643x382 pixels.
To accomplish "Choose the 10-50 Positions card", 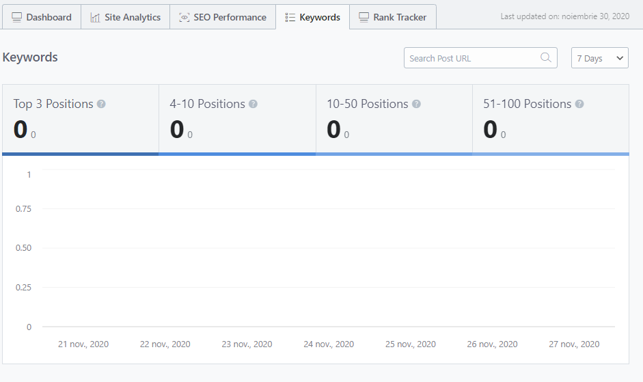I will (x=394, y=120).
